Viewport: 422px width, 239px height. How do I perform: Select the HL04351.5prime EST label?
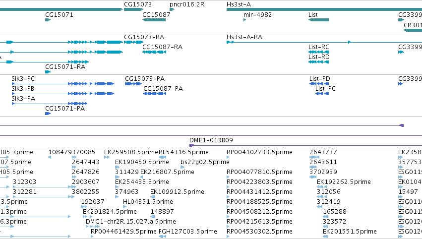148,202
